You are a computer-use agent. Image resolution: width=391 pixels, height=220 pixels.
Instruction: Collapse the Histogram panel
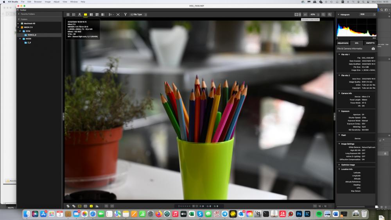[x=338, y=15]
